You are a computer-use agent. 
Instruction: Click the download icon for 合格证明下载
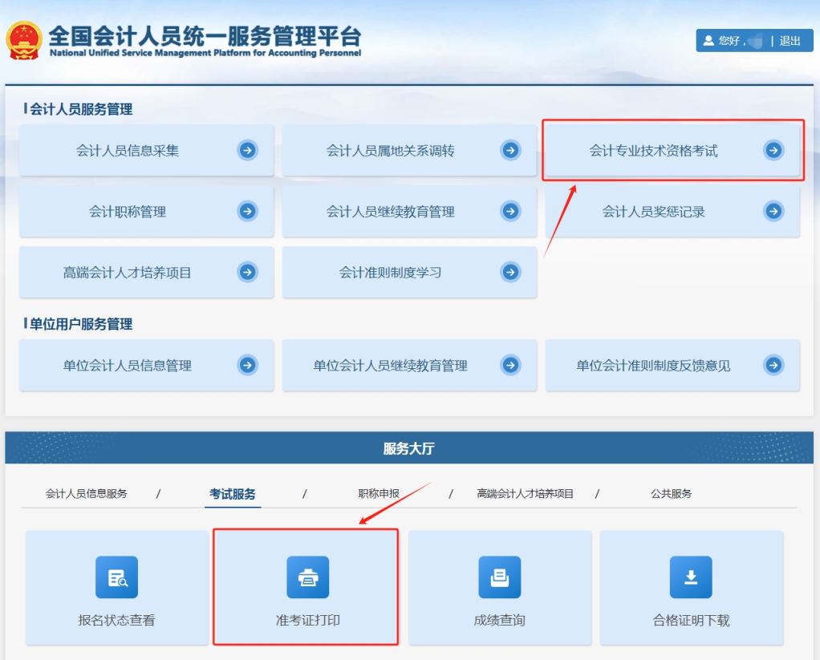[690, 577]
